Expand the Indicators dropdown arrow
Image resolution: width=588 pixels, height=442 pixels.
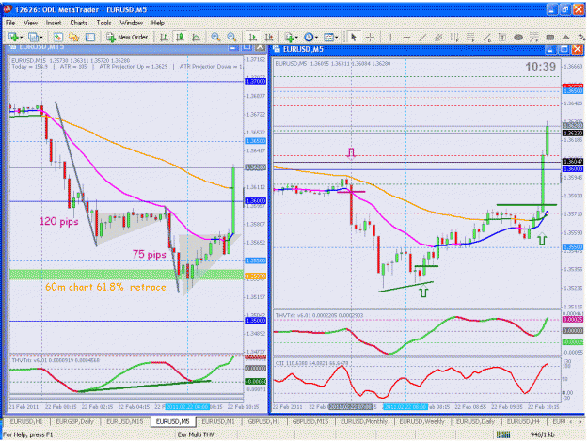point(295,37)
